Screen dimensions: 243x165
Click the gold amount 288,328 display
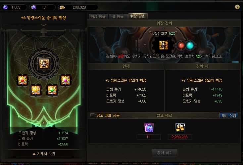click(78, 7)
